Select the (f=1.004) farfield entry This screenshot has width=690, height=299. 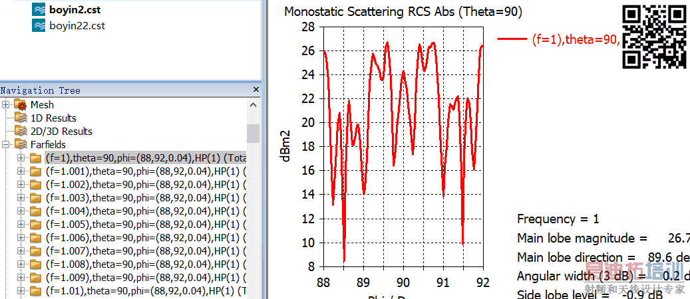pyautogui.click(x=146, y=211)
